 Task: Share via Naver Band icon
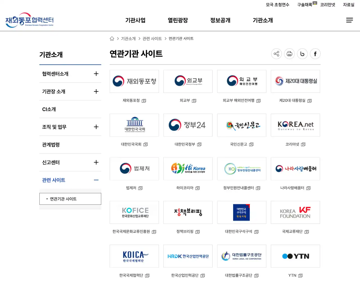(x=302, y=54)
